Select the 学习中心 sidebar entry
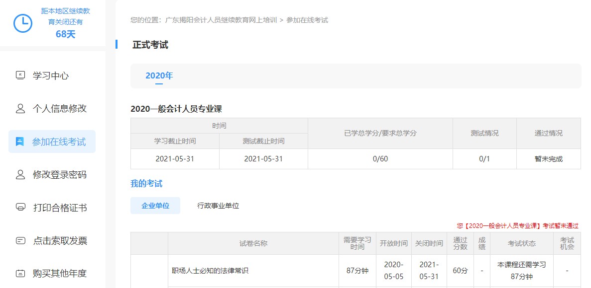Screen dimensions: 591x288 [x=51, y=75]
